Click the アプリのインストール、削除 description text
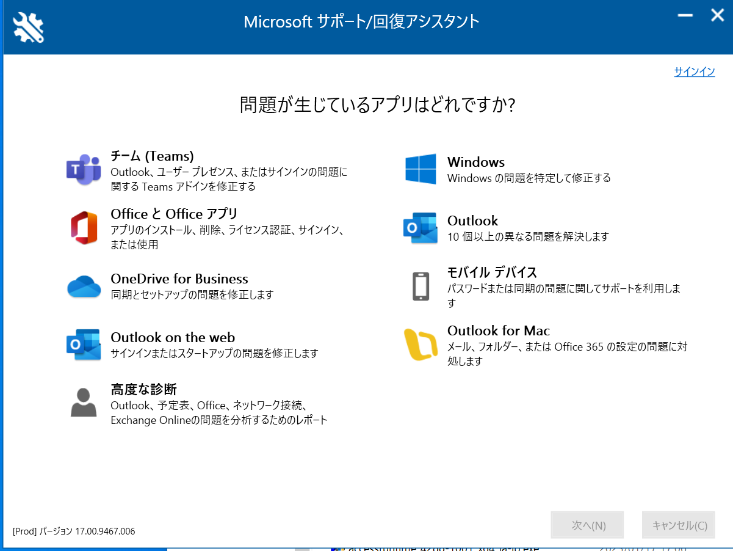This screenshot has width=733, height=551. coord(228,237)
